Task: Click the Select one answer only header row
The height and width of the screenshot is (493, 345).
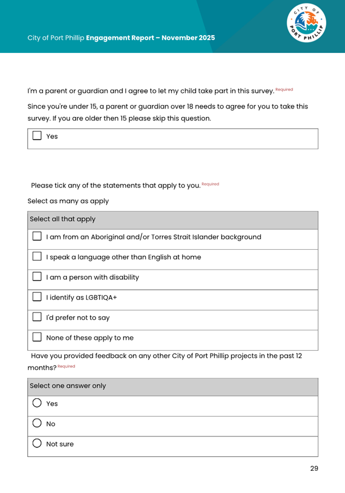Action: point(172,386)
